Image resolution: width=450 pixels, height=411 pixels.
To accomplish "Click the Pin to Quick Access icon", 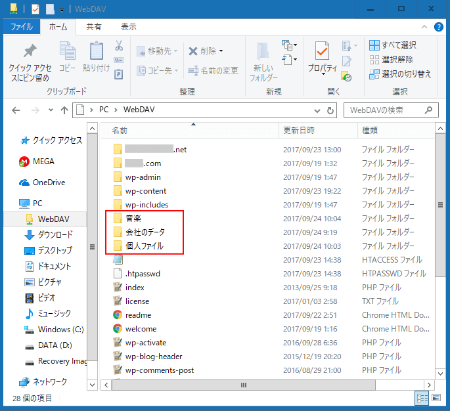I will [x=30, y=52].
